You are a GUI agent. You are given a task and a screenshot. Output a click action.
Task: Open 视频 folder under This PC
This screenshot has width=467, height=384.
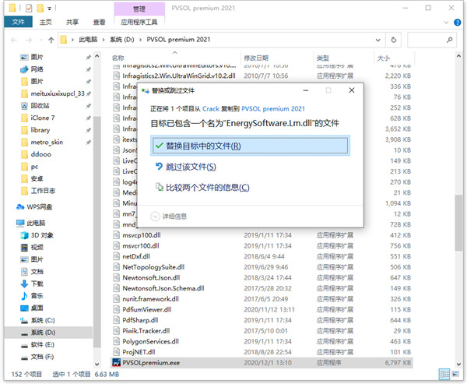(x=37, y=247)
